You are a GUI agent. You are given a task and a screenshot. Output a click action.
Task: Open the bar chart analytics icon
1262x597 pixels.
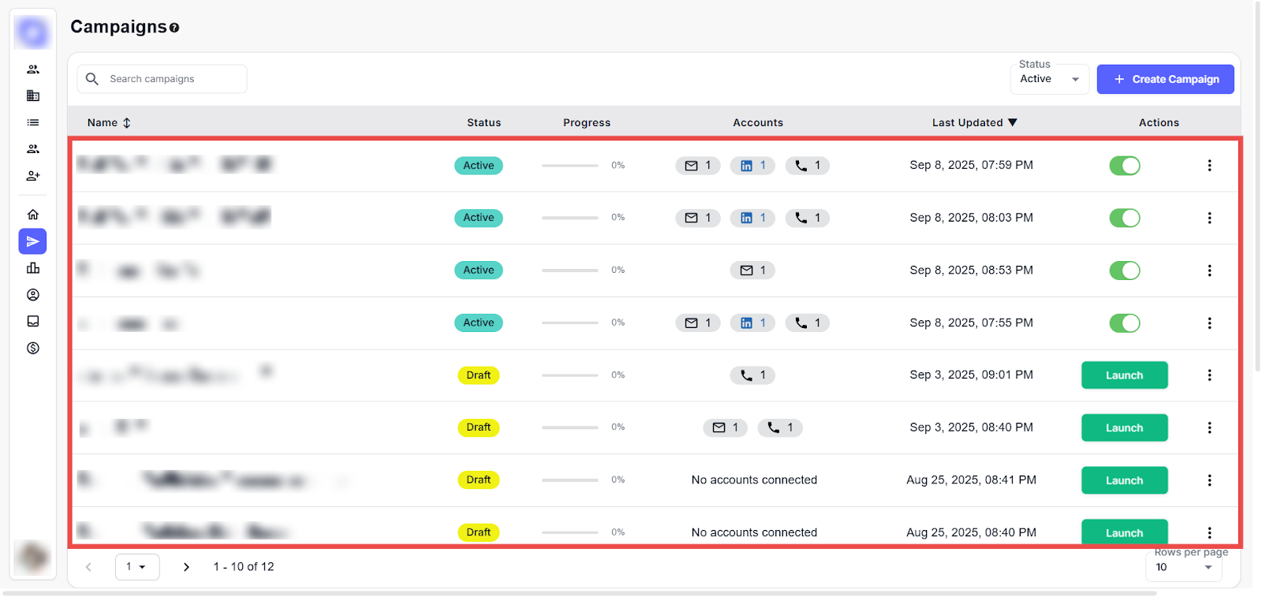[33, 268]
